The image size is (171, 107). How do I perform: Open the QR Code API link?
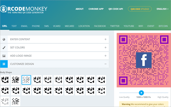pyautogui.click(x=116, y=9)
